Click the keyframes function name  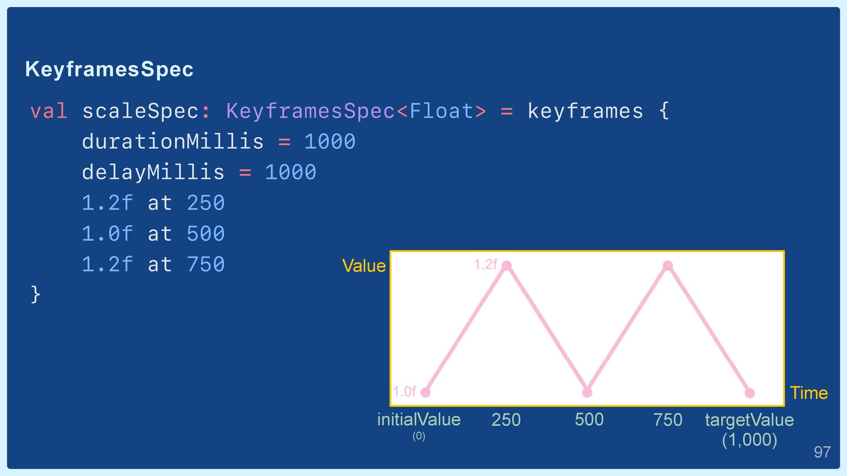(x=585, y=111)
